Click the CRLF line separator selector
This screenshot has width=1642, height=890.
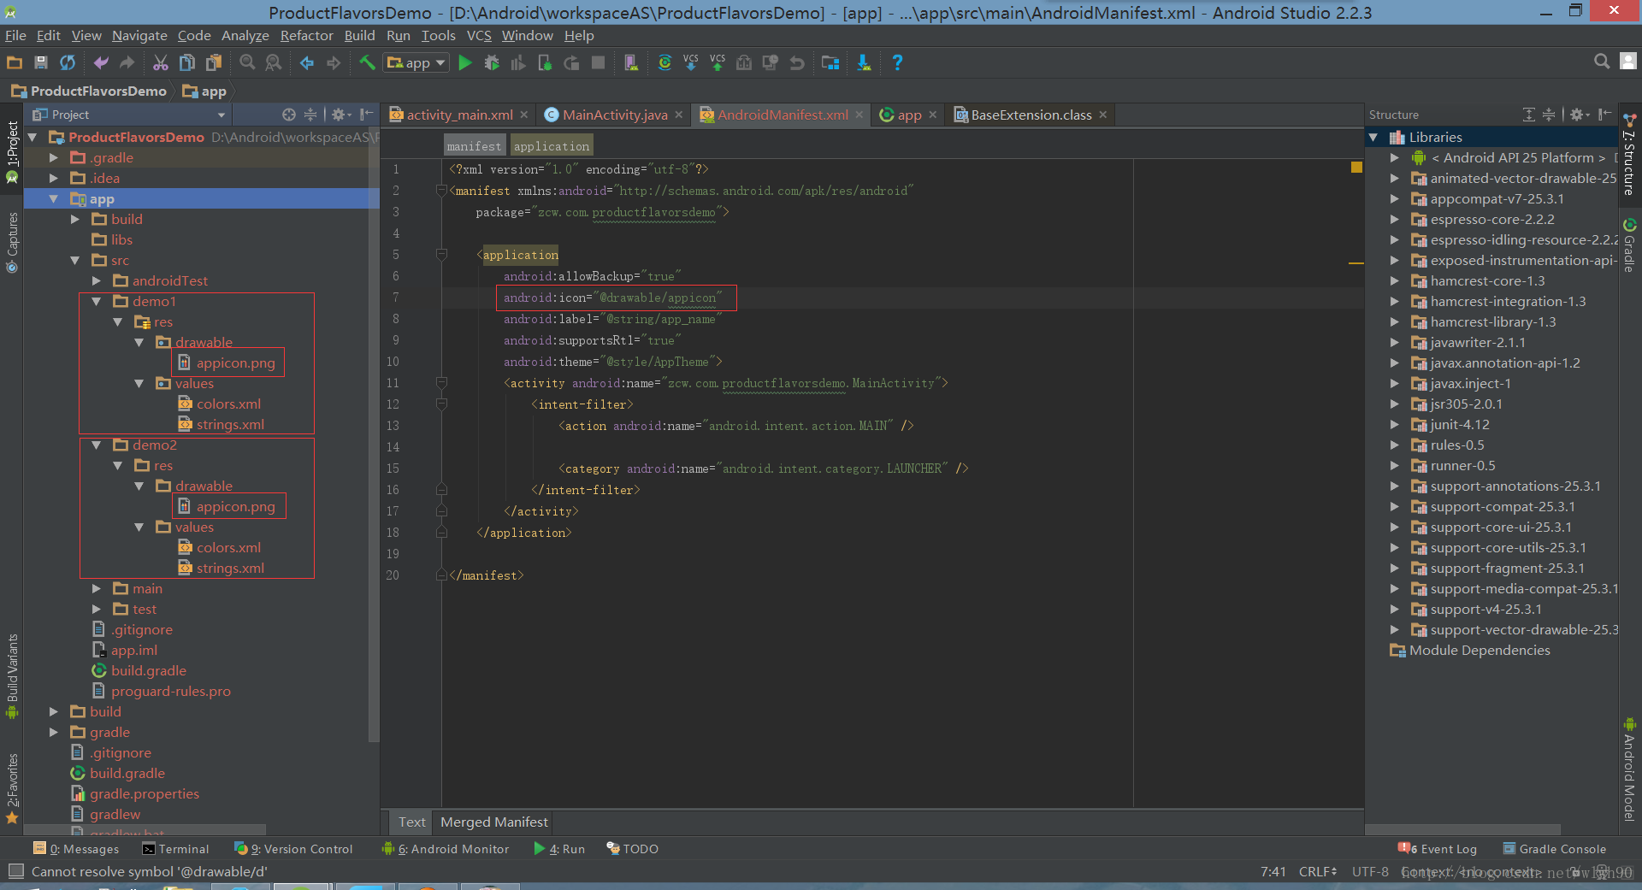1317,871
